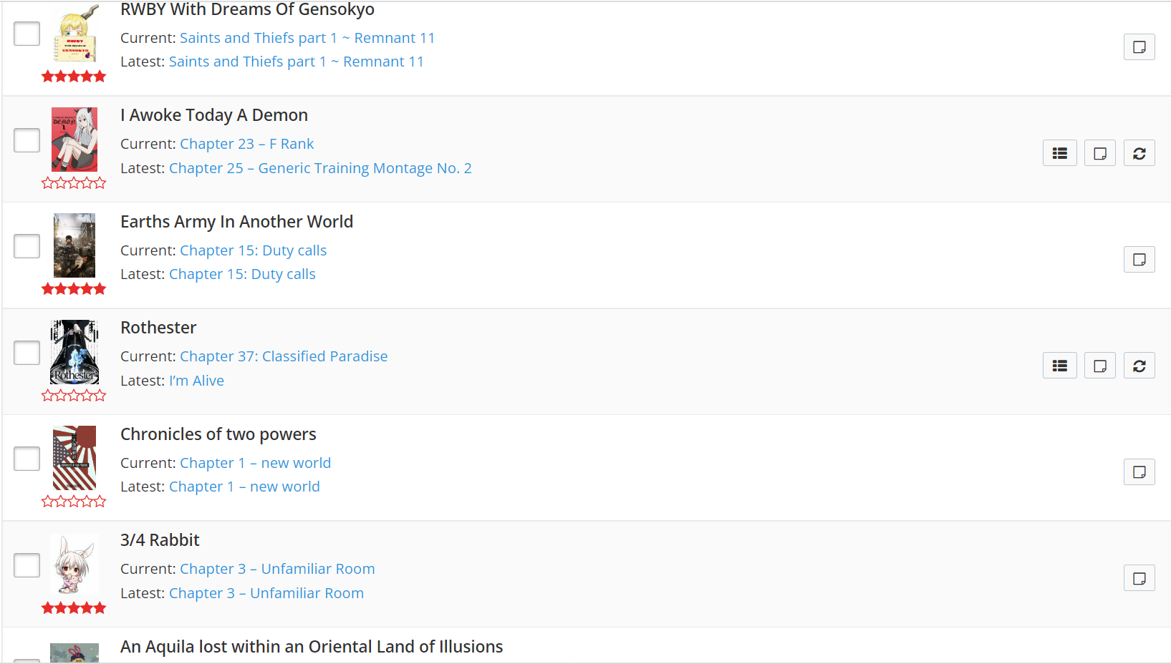Viewport: 1171px width, 664px height.
Task: Open chapter list icon for I Awoke Today A Demon
Action: 1059,153
